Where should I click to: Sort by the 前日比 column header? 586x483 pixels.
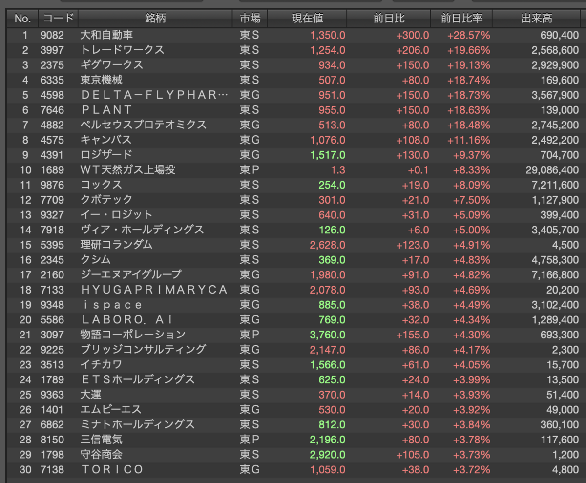(389, 19)
